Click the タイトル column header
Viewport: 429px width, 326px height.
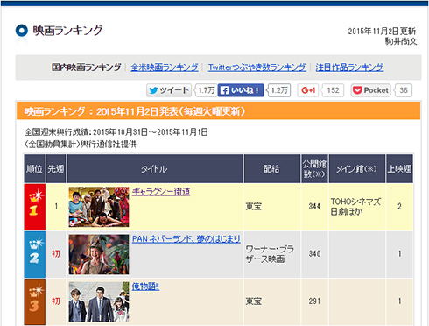coord(155,169)
